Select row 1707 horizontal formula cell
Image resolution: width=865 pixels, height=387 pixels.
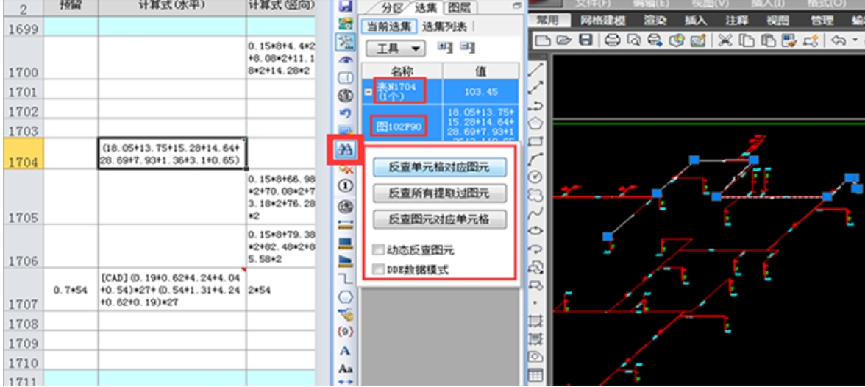(172, 289)
